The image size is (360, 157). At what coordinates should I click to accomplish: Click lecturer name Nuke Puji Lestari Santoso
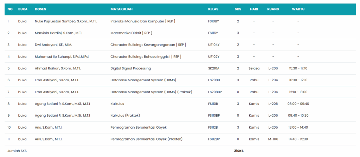tap(66, 21)
